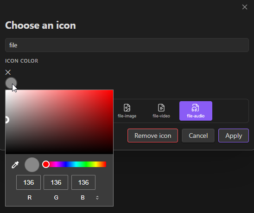Click the gray color preview circle
254x213 pixels.
(x=32, y=165)
